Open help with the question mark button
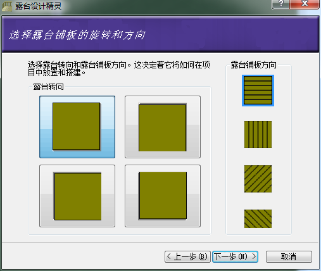 (x=280, y=4)
